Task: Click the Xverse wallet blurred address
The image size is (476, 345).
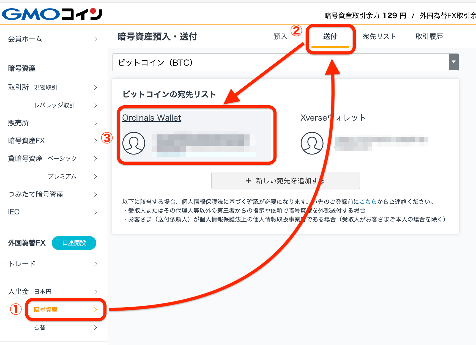Action: click(x=381, y=143)
